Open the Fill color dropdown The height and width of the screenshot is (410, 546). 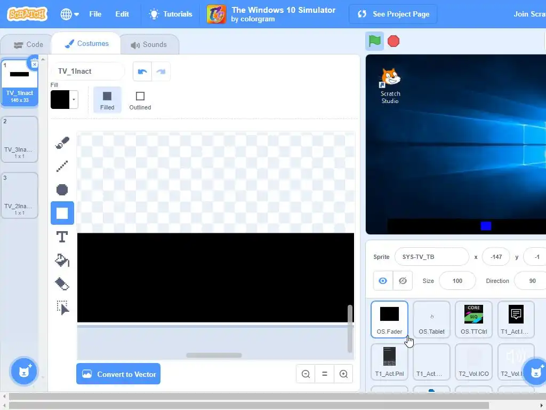tap(65, 100)
